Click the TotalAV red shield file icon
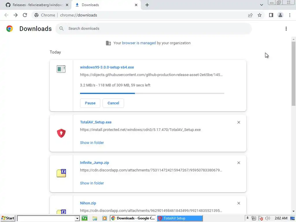Screen dimensions: 296x222 (61, 133)
